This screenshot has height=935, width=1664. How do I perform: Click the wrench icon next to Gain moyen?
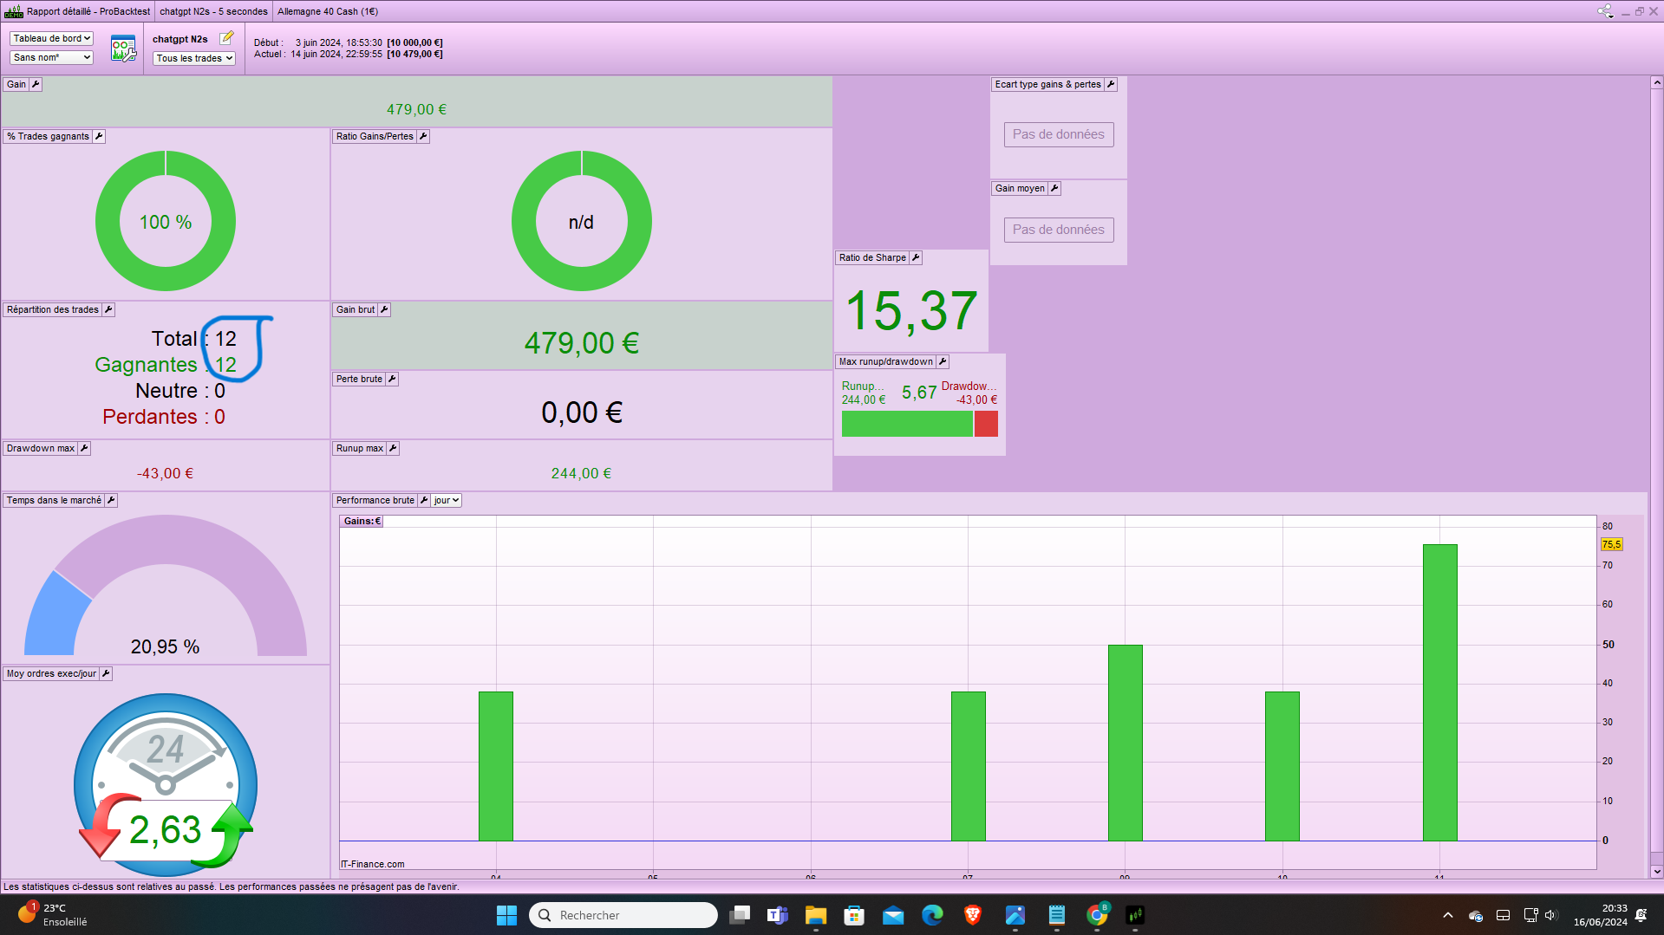1054,188
